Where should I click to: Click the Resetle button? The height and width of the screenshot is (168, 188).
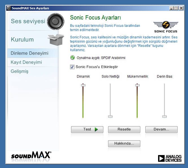pyautogui.click(x=124, y=129)
